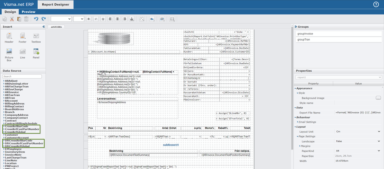Select the $chooseShippingAddress textbox
This screenshot has height=169, width=384.
click(138, 110)
